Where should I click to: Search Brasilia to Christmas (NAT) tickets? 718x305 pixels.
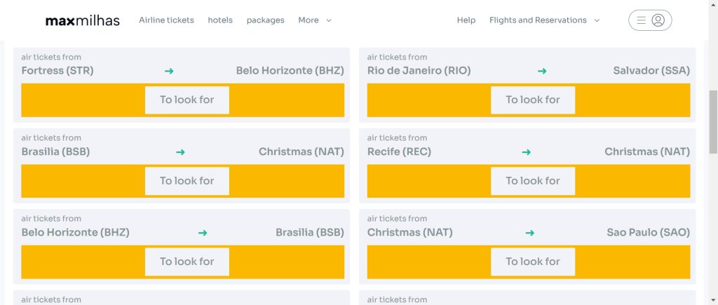(x=187, y=181)
